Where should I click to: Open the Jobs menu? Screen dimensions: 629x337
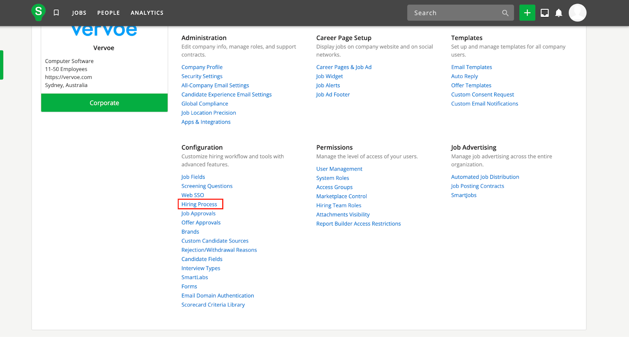click(79, 13)
